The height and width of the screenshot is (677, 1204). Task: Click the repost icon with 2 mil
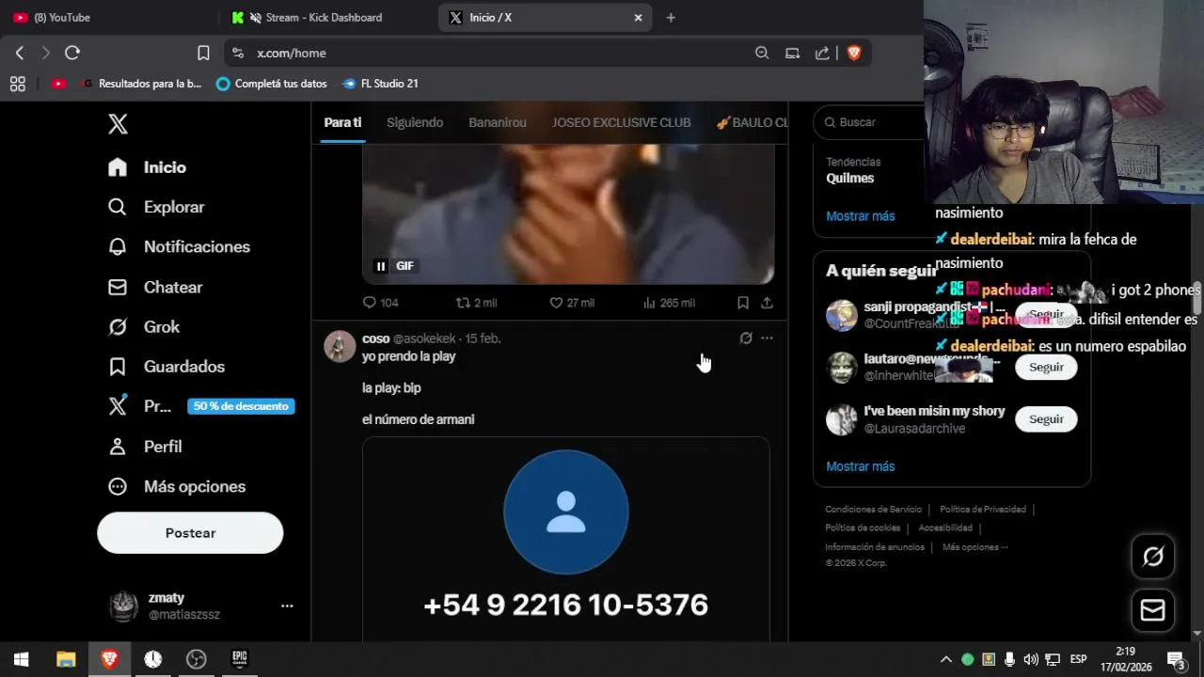point(476,303)
